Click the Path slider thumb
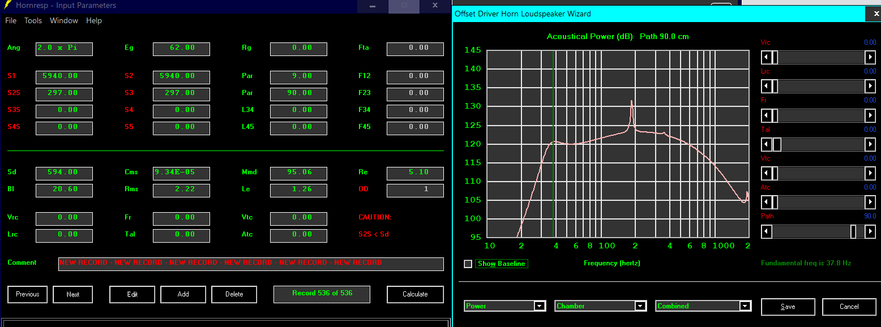Image resolution: width=881 pixels, height=327 pixels. pyautogui.click(x=853, y=231)
